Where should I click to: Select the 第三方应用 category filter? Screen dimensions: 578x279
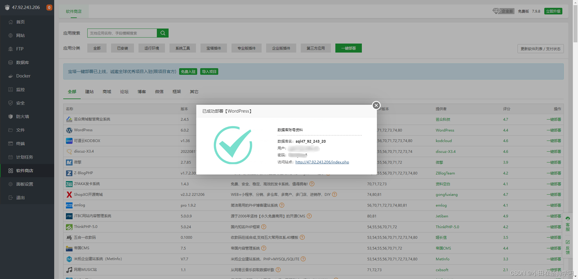316,48
